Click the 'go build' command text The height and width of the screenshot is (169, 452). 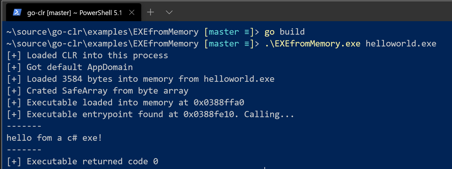coord(284,32)
